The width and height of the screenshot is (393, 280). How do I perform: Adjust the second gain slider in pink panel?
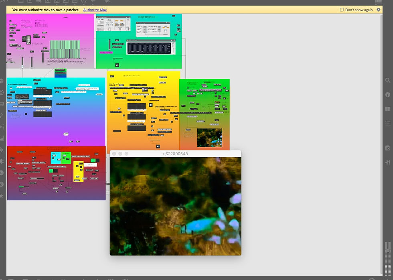tap(32, 63)
